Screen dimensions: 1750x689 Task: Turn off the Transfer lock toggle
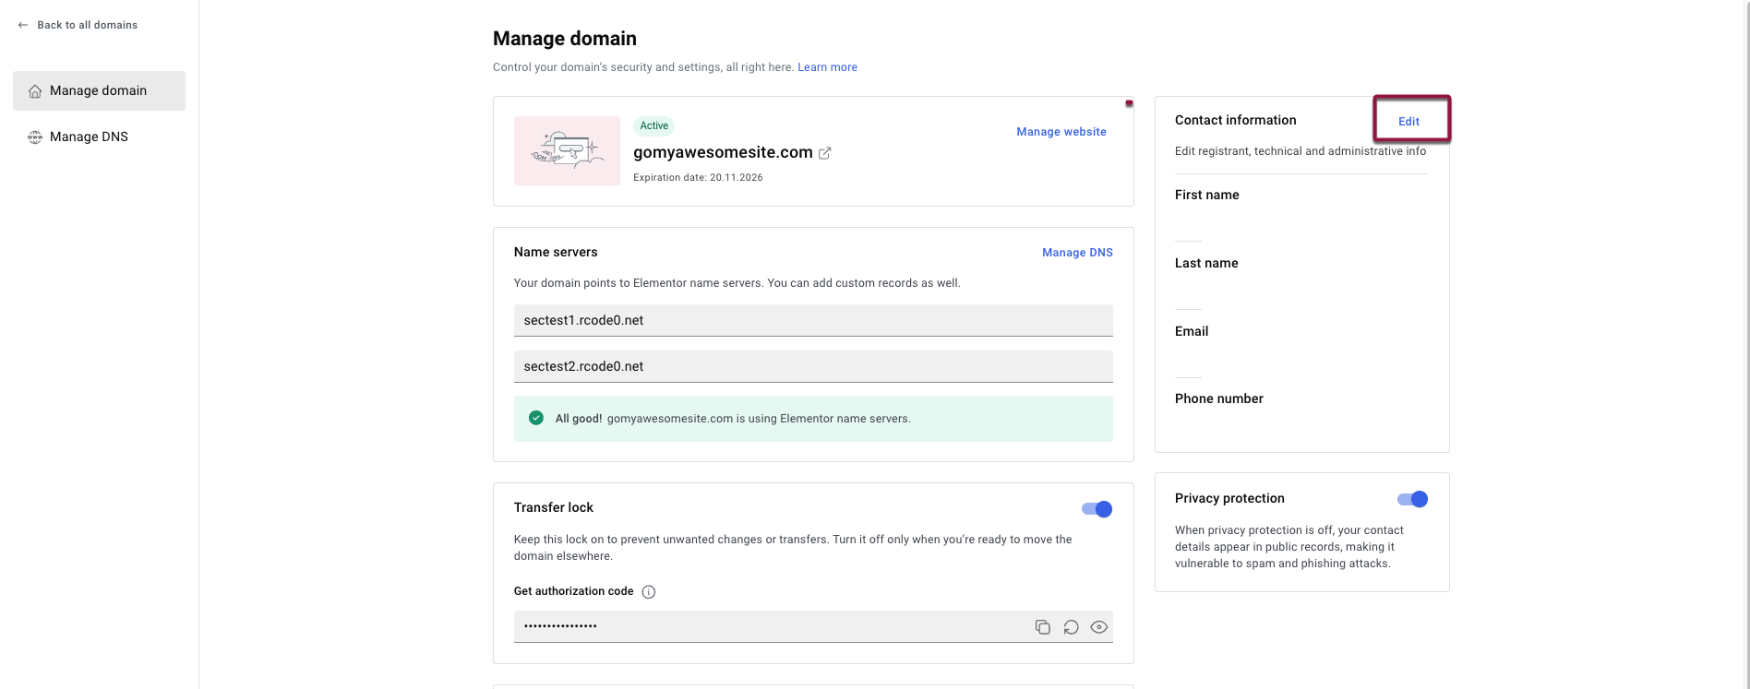tap(1097, 509)
